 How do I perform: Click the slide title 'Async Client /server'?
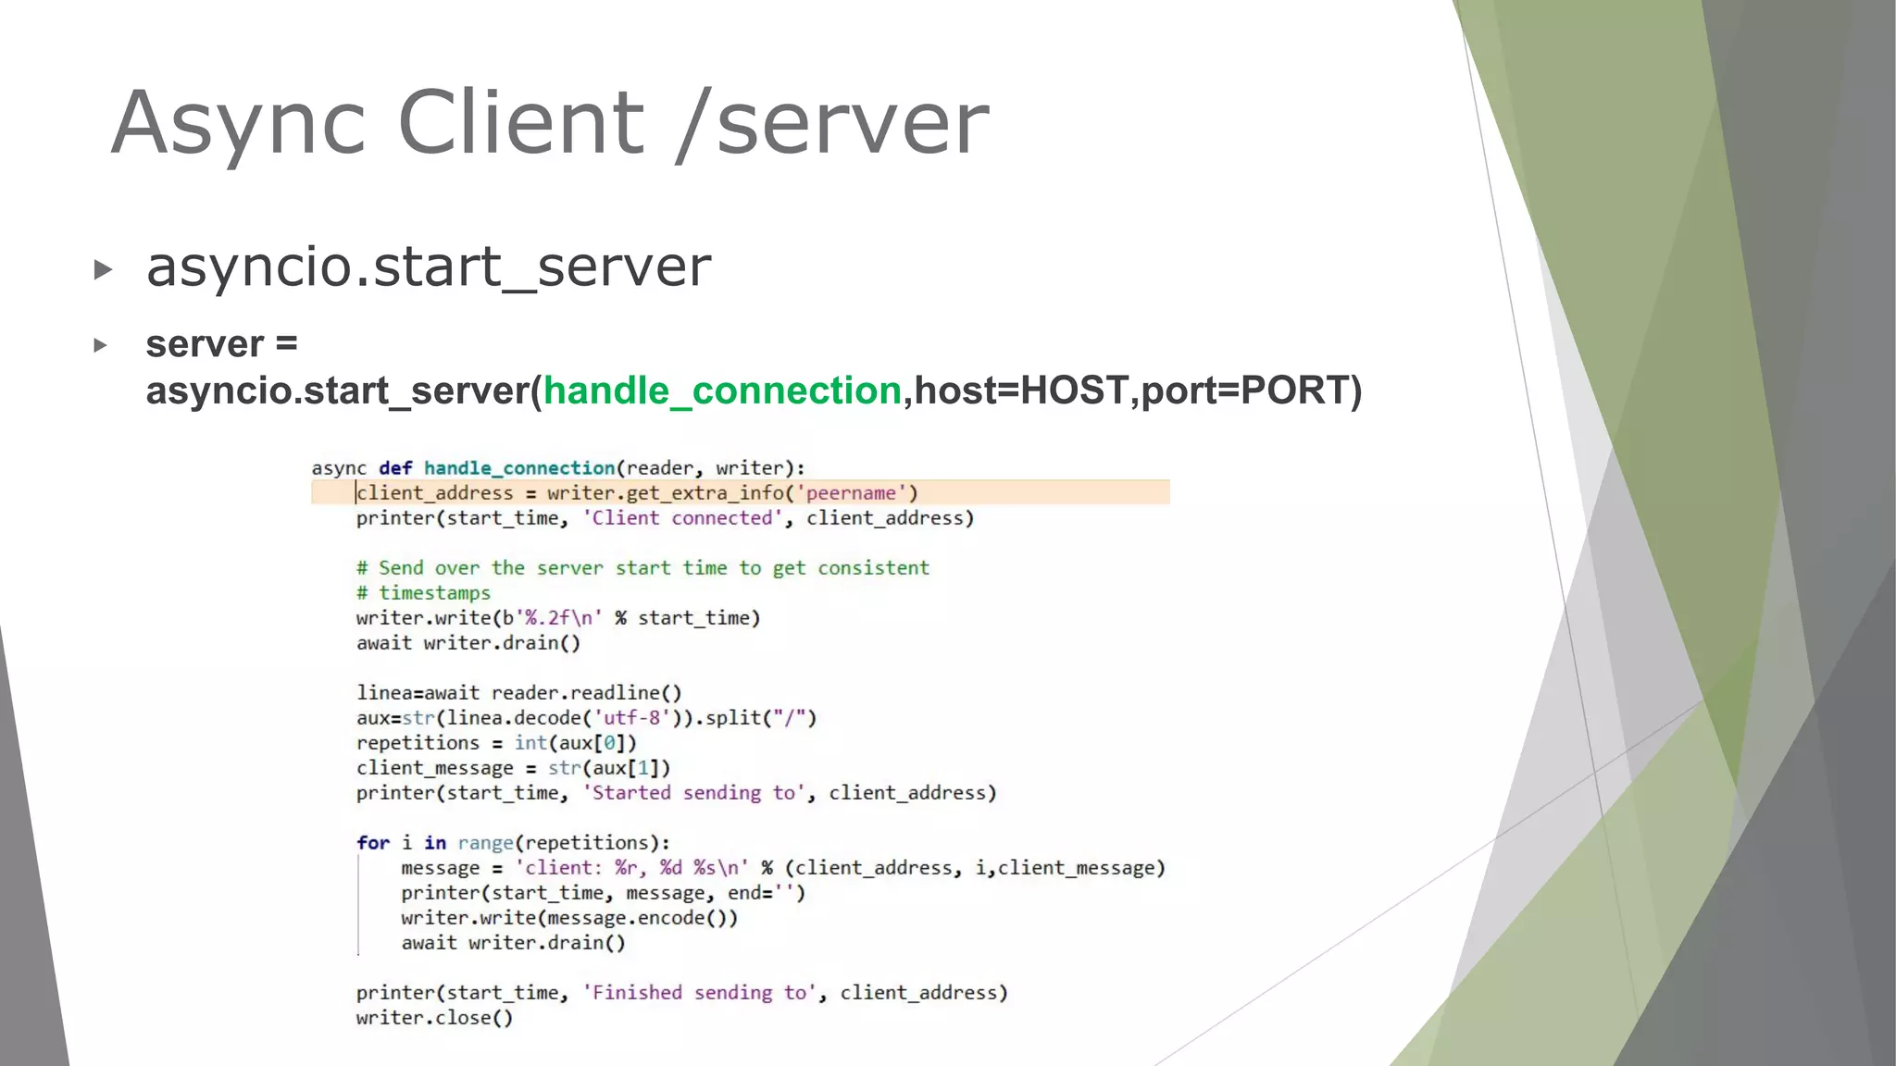click(550, 124)
